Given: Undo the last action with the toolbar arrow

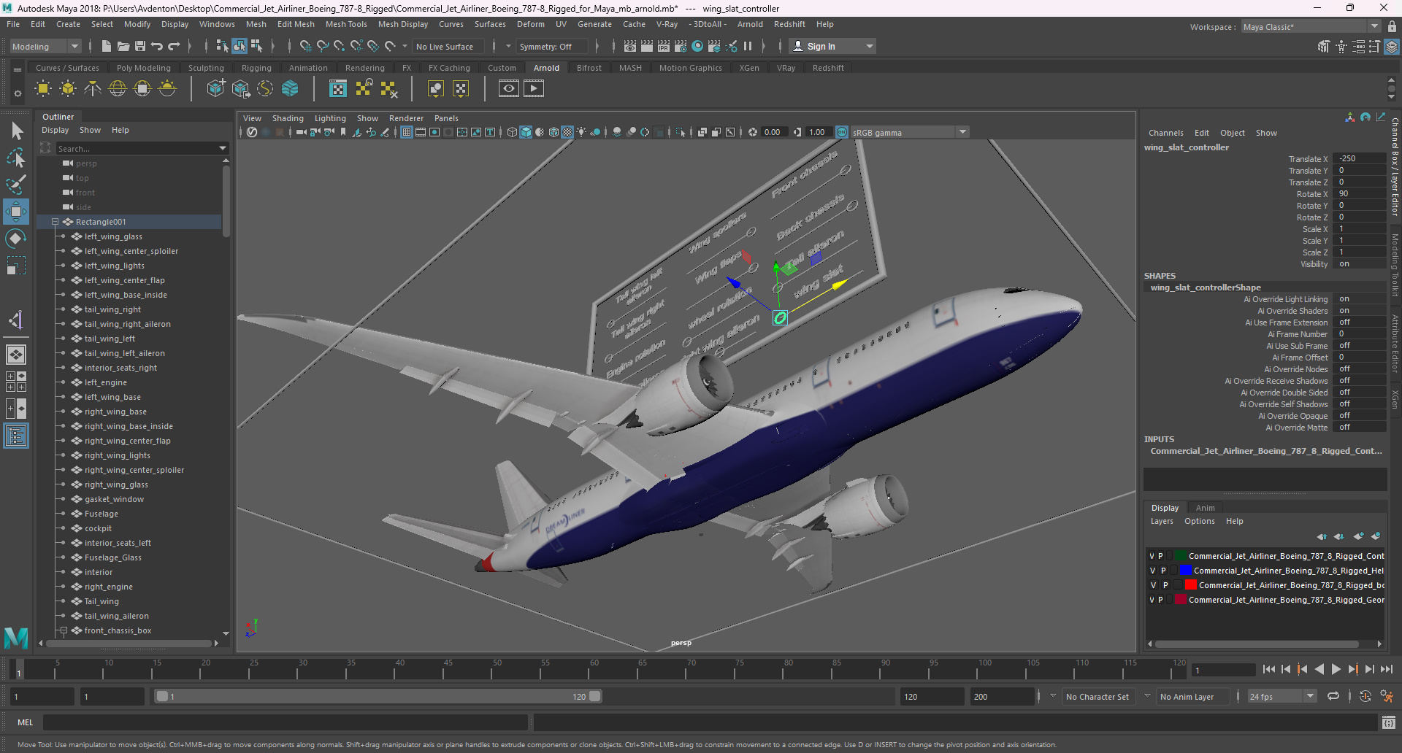Looking at the screenshot, I should pyautogui.click(x=157, y=46).
